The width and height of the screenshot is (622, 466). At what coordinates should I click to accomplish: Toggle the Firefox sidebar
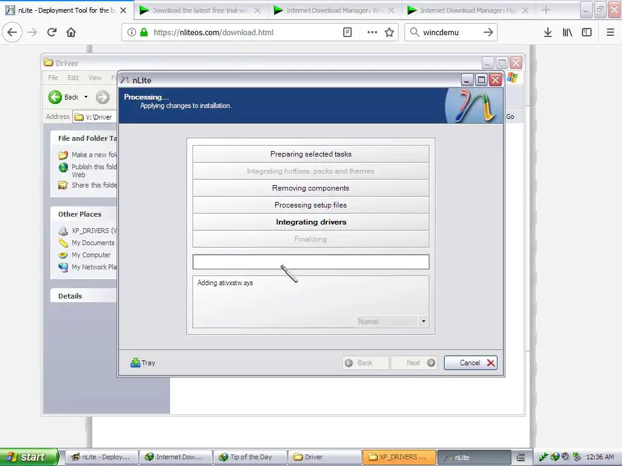[587, 33]
